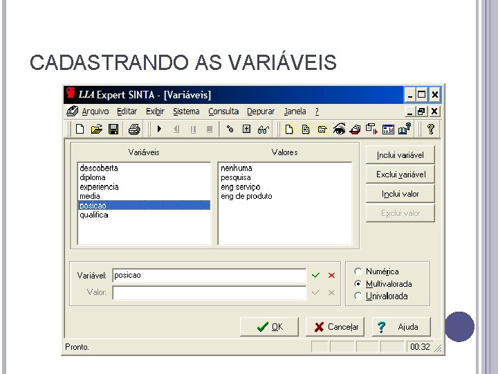
Task: Click the pause toolbar icon
Action: [x=193, y=129]
